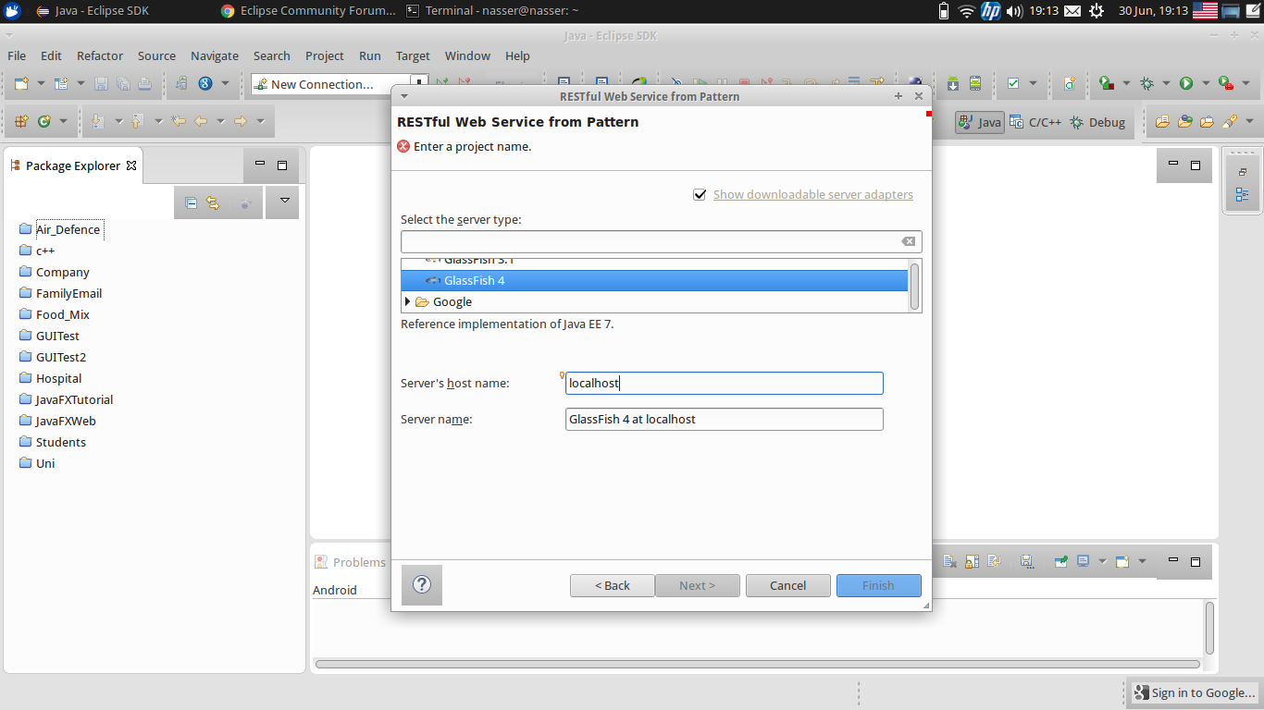Click the Help question mark in dialog

pyautogui.click(x=422, y=584)
